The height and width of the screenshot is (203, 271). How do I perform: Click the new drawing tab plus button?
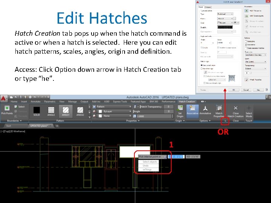[x=57, y=126]
